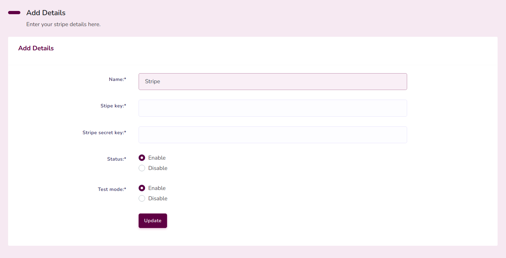Focus the Stripe secret key input field
This screenshot has width=506, height=258.
tap(273, 135)
